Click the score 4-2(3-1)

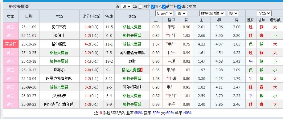(x=92, y=44)
